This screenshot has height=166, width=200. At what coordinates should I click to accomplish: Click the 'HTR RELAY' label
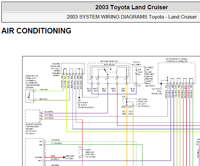pos(109,65)
